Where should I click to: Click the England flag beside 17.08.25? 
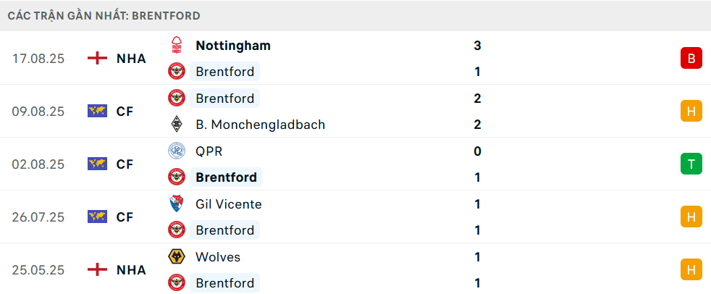(x=97, y=59)
